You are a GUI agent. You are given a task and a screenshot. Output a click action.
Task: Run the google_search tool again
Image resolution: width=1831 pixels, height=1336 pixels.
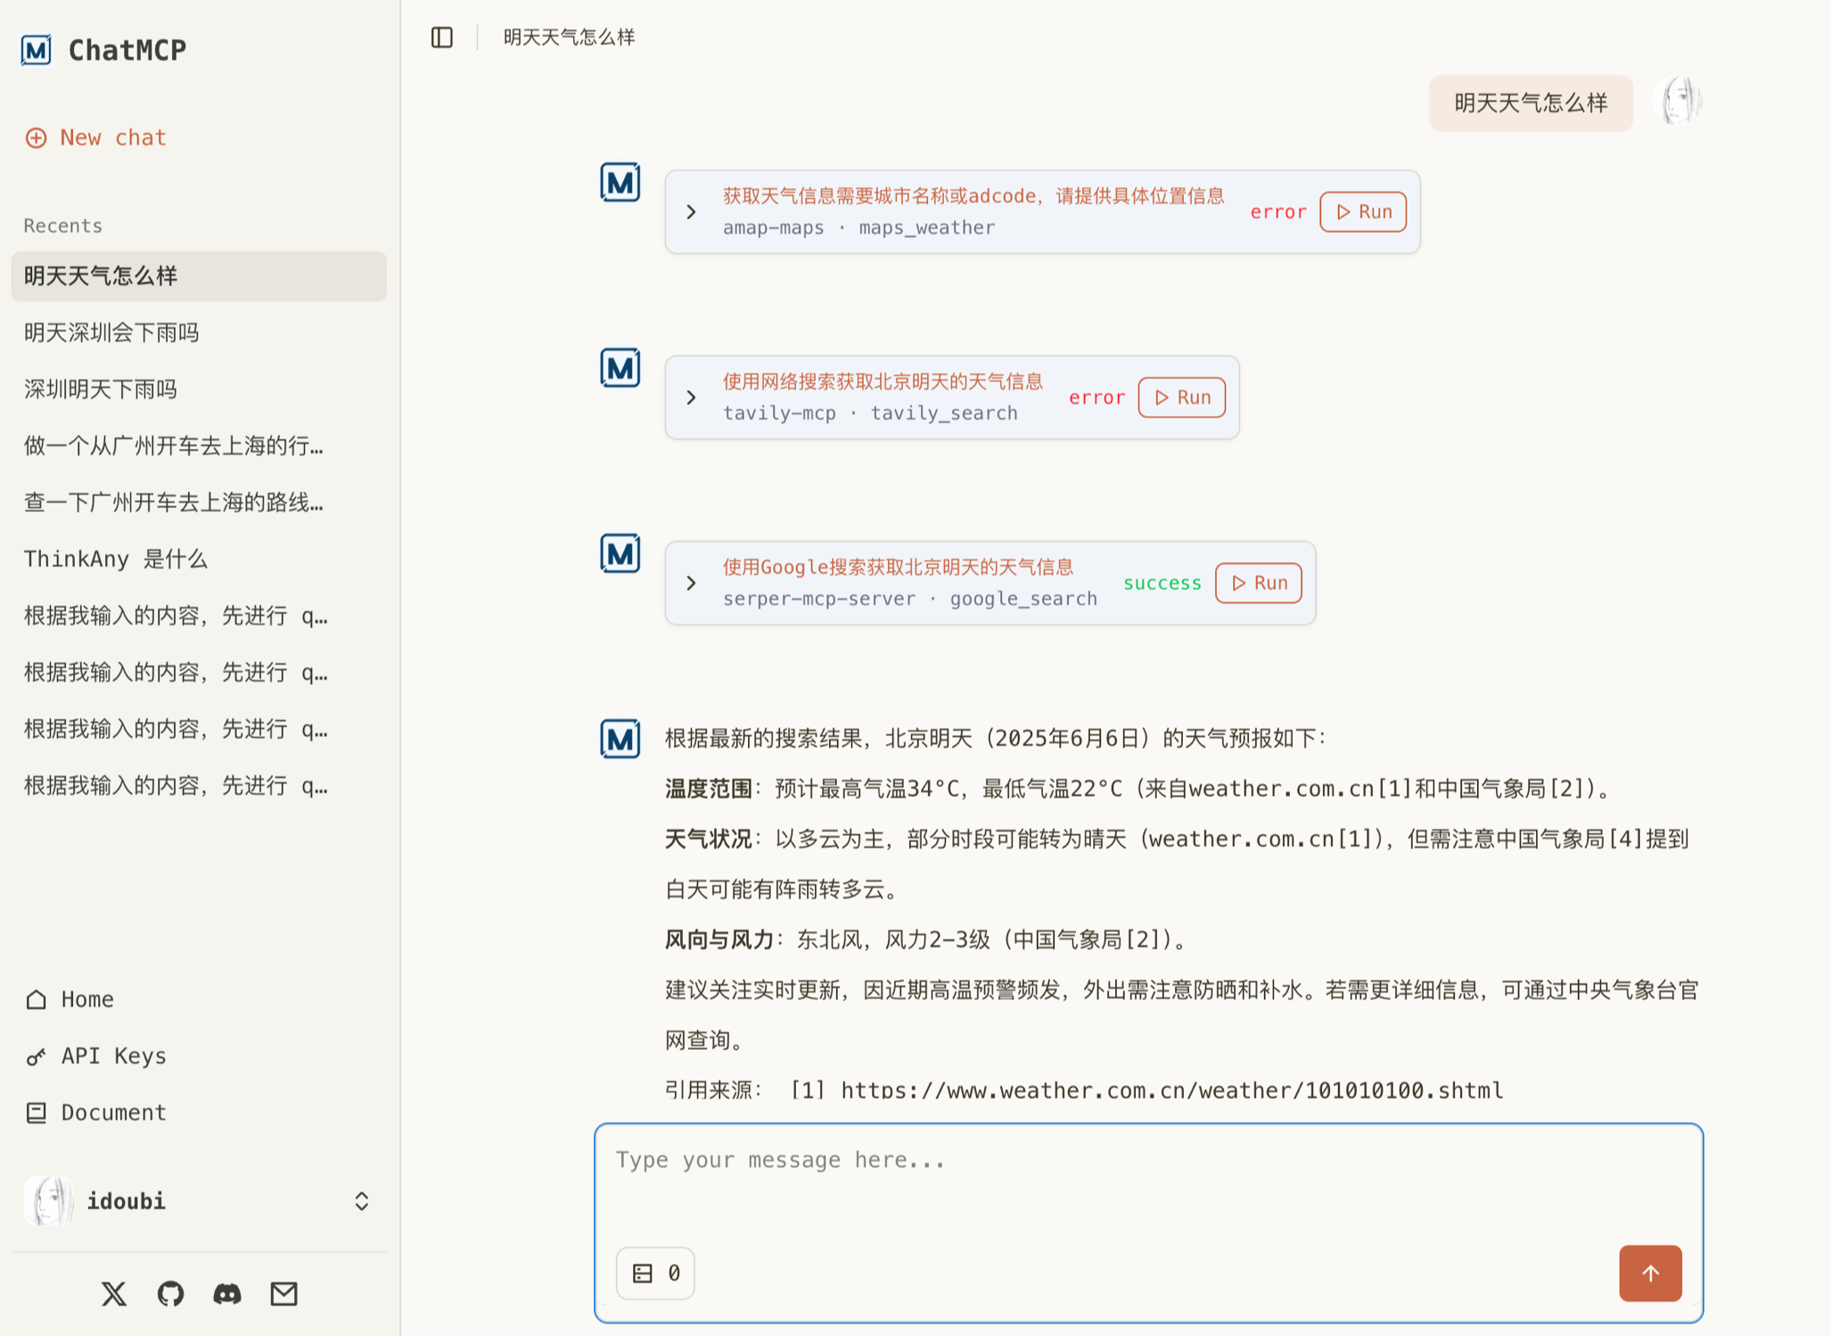[x=1258, y=583]
